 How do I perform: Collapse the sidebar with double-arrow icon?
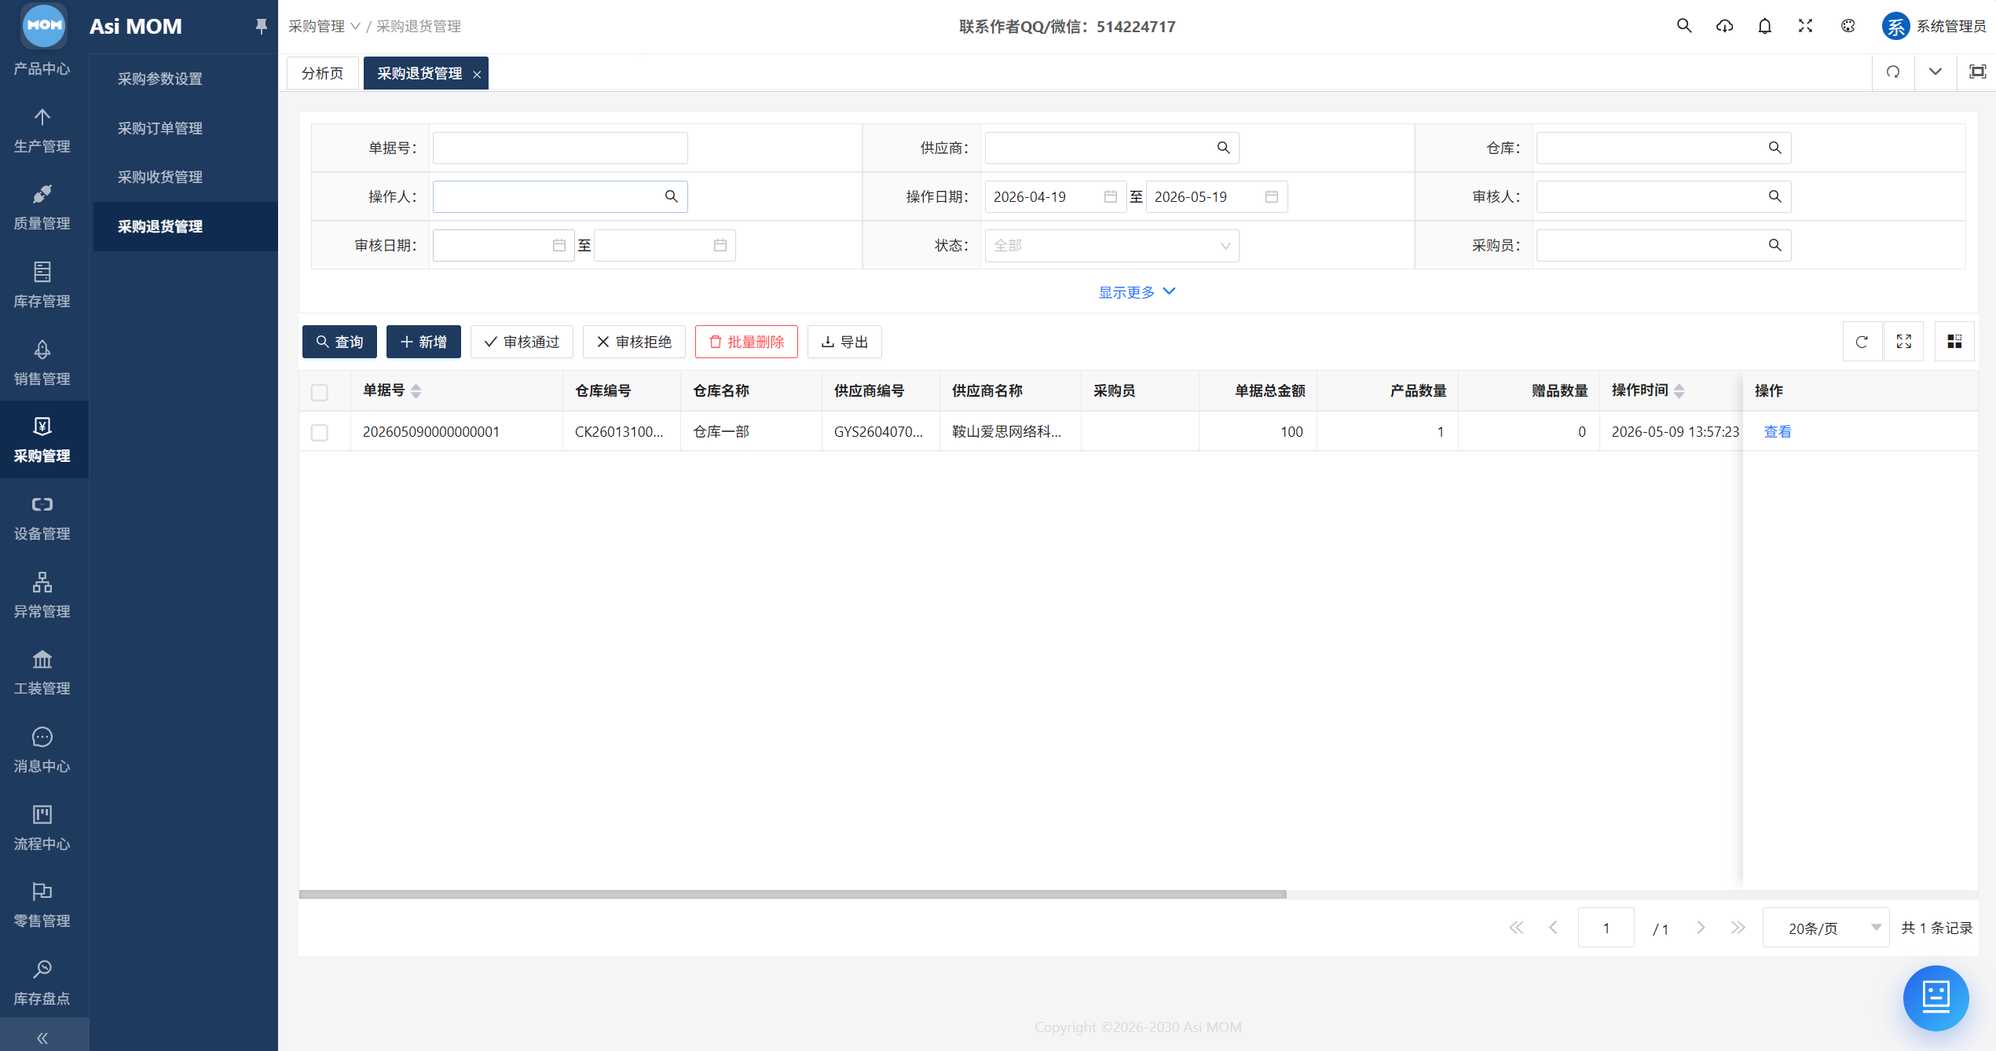(43, 1038)
